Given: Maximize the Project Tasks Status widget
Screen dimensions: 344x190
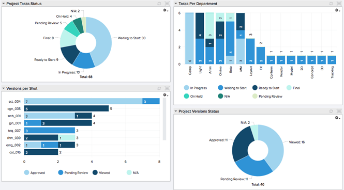Looking at the screenshot, I should point(167,4).
